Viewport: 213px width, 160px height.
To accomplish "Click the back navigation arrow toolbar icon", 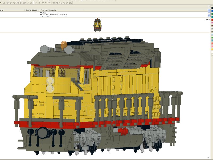I will pos(39,3).
